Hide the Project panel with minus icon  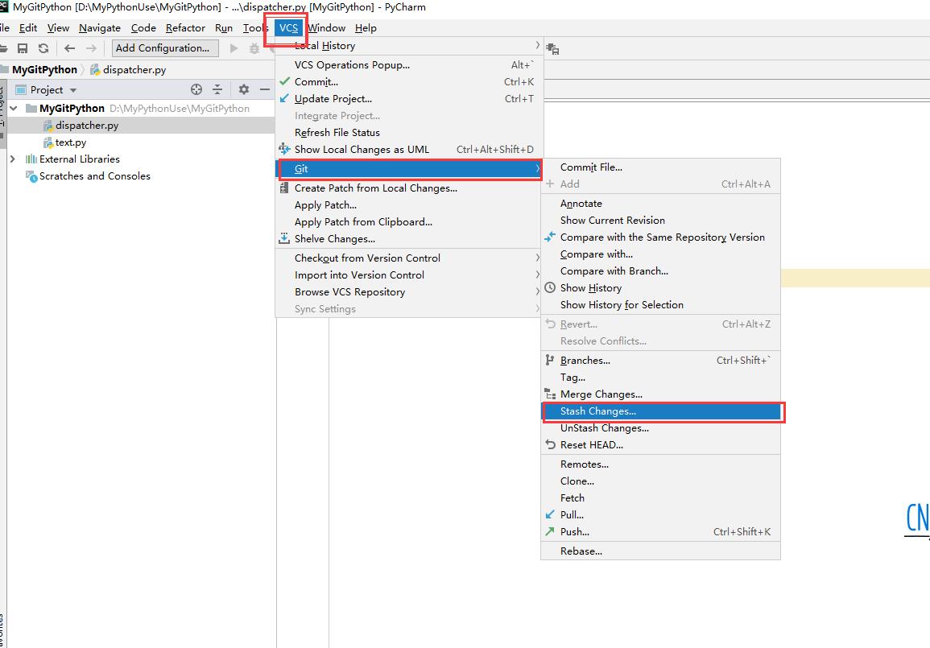265,89
